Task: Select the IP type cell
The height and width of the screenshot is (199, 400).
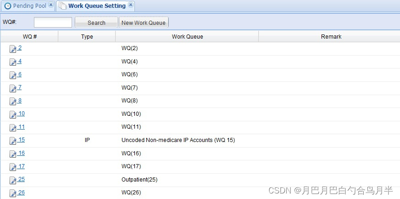Action: [x=87, y=140]
